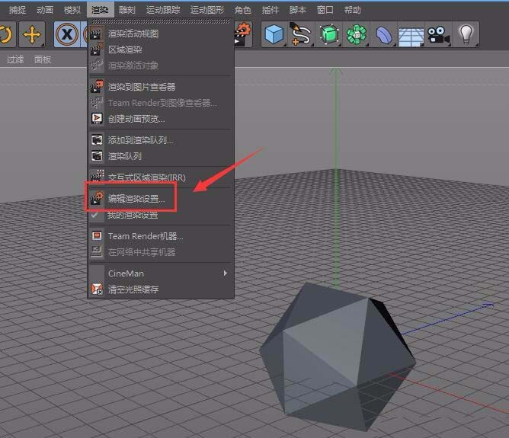Add a Light bulb object
The width and height of the screenshot is (509, 438).
pos(466,34)
